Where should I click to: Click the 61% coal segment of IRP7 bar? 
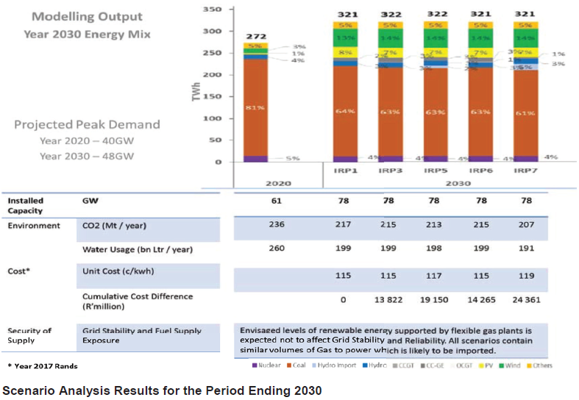pyautogui.click(x=525, y=113)
